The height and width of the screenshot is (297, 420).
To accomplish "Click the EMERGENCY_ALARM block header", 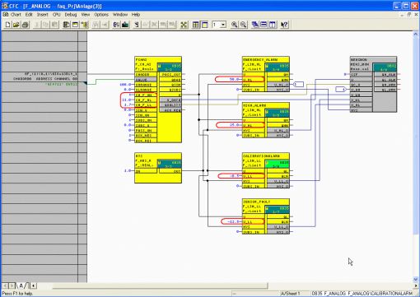I will click(266, 59).
